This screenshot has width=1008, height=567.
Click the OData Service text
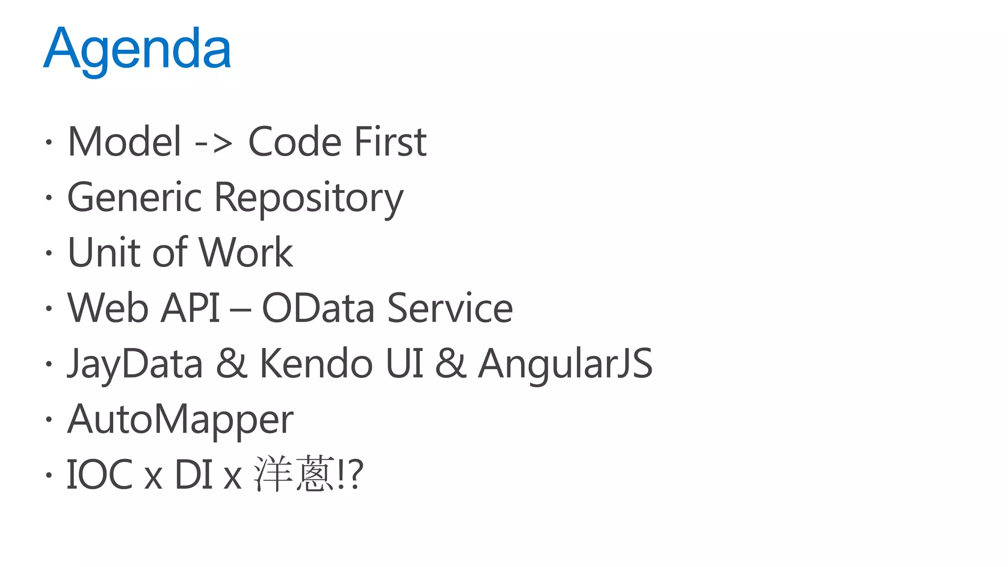click(387, 308)
